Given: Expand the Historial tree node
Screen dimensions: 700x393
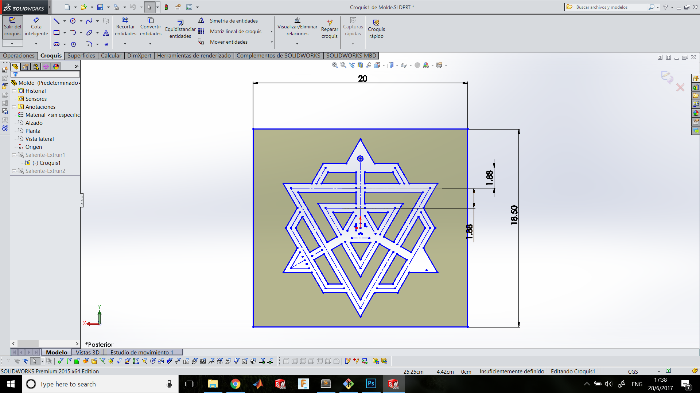Looking at the screenshot, I should [x=14, y=91].
